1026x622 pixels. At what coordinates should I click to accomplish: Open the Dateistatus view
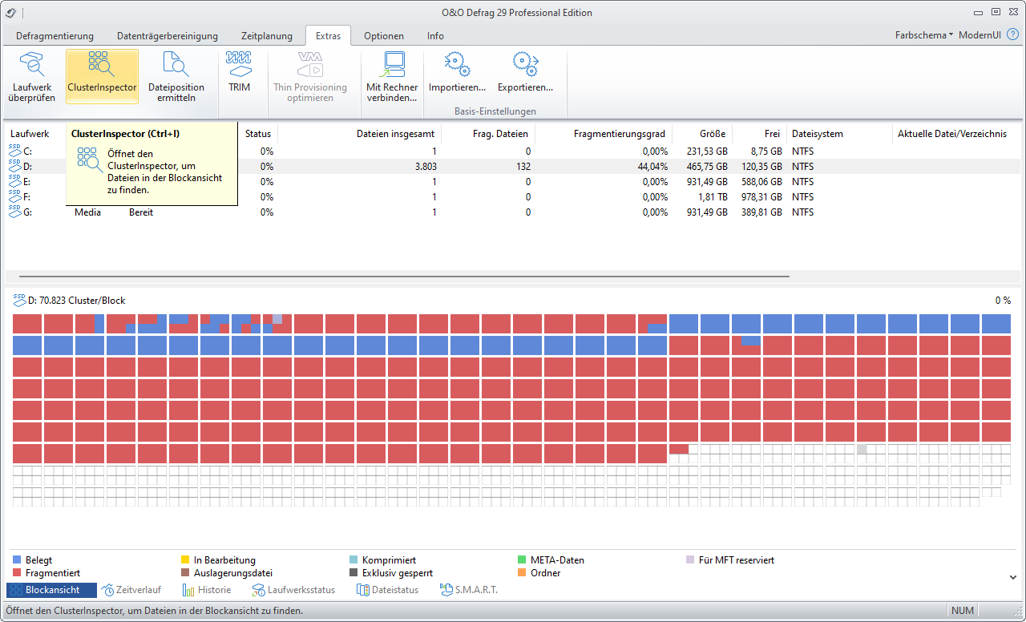(387, 590)
